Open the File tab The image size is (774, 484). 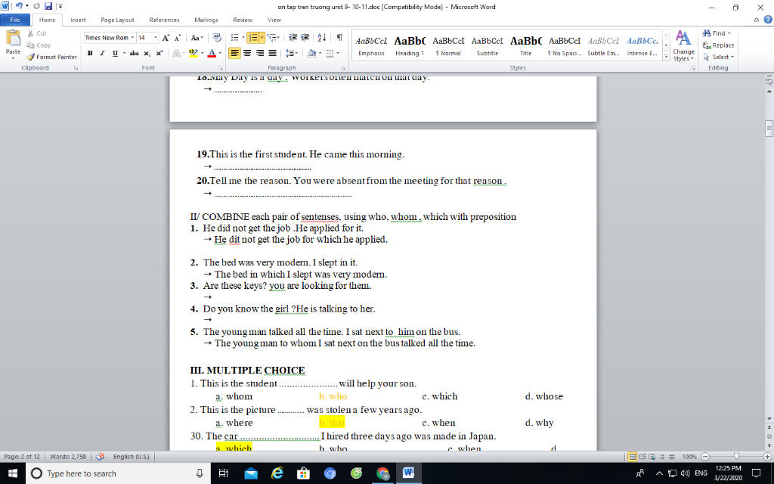pyautogui.click(x=15, y=20)
